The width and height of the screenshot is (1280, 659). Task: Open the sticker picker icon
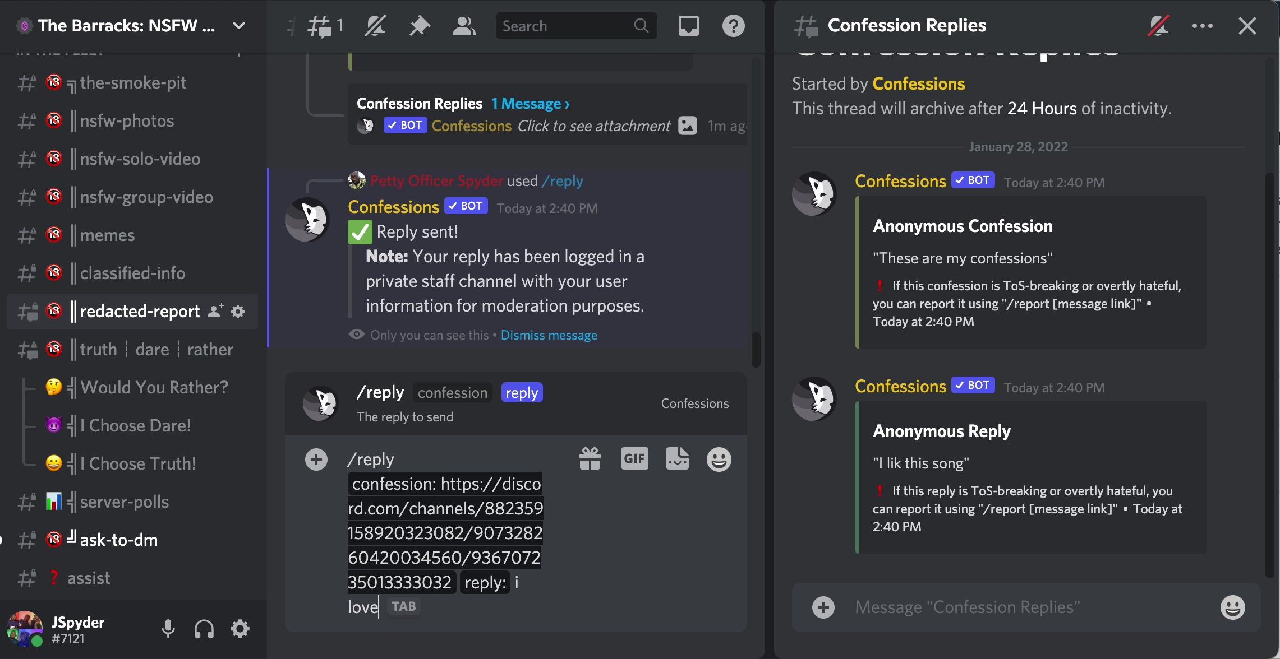(x=677, y=459)
